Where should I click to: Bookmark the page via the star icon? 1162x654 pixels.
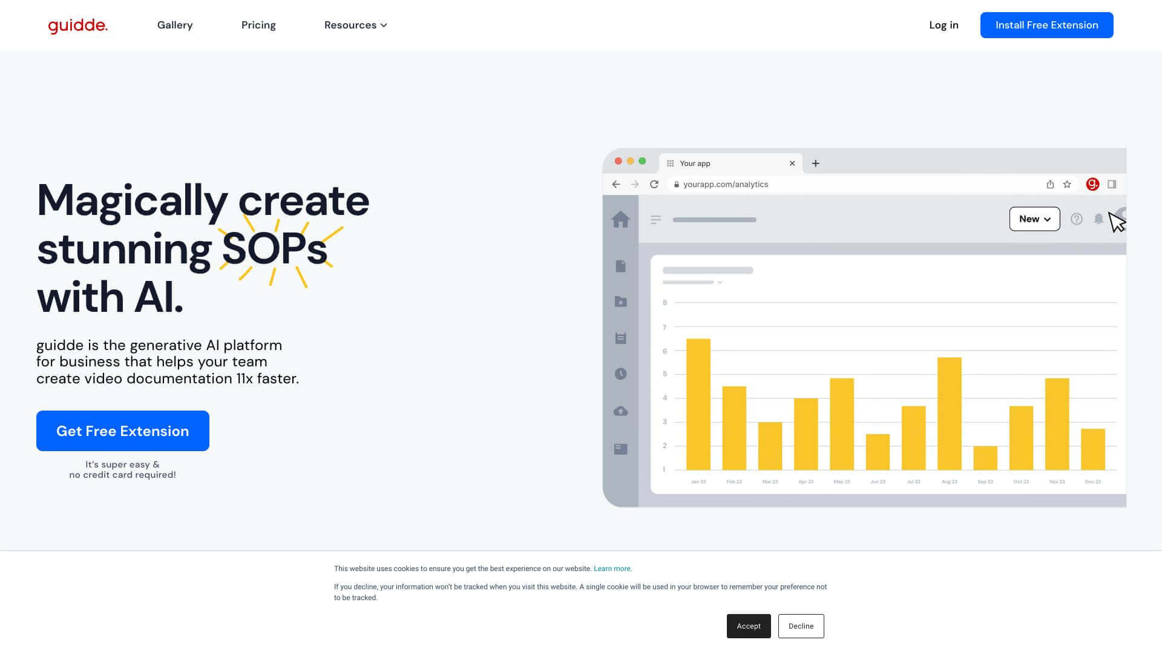click(1066, 184)
